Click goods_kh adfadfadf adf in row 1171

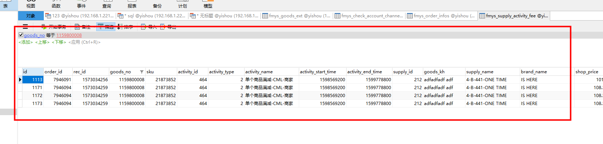(444, 87)
